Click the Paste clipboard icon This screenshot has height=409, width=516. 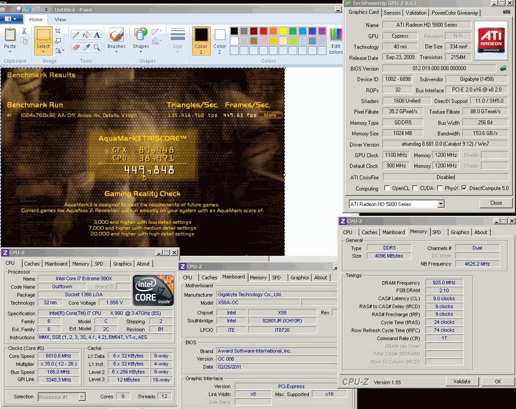(10, 34)
